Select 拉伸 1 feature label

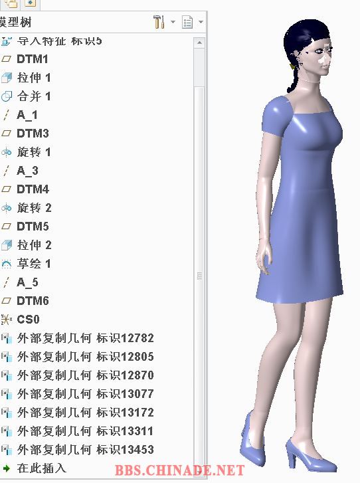34,78
